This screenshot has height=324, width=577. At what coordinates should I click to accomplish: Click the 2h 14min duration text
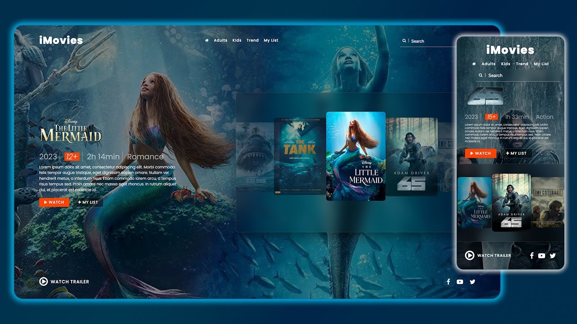click(103, 157)
